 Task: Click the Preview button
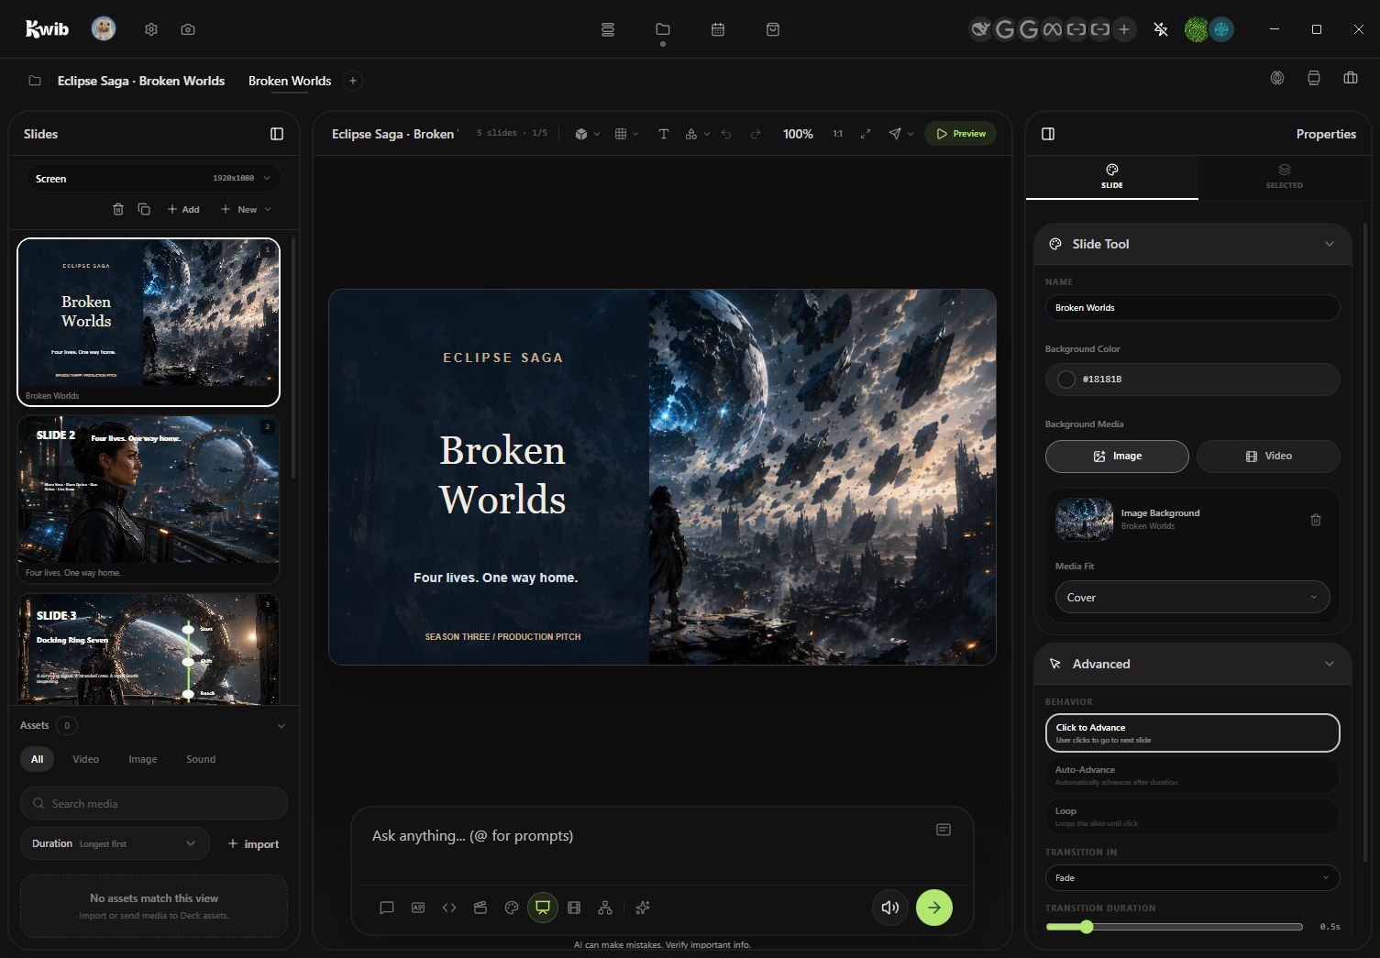(961, 134)
